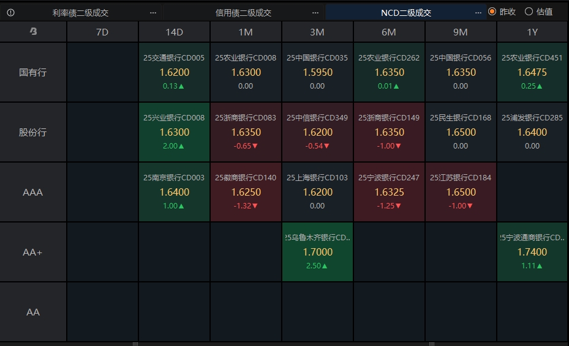
Task: Click the info icon beside 利率债二级成交
Action: tap(10, 12)
